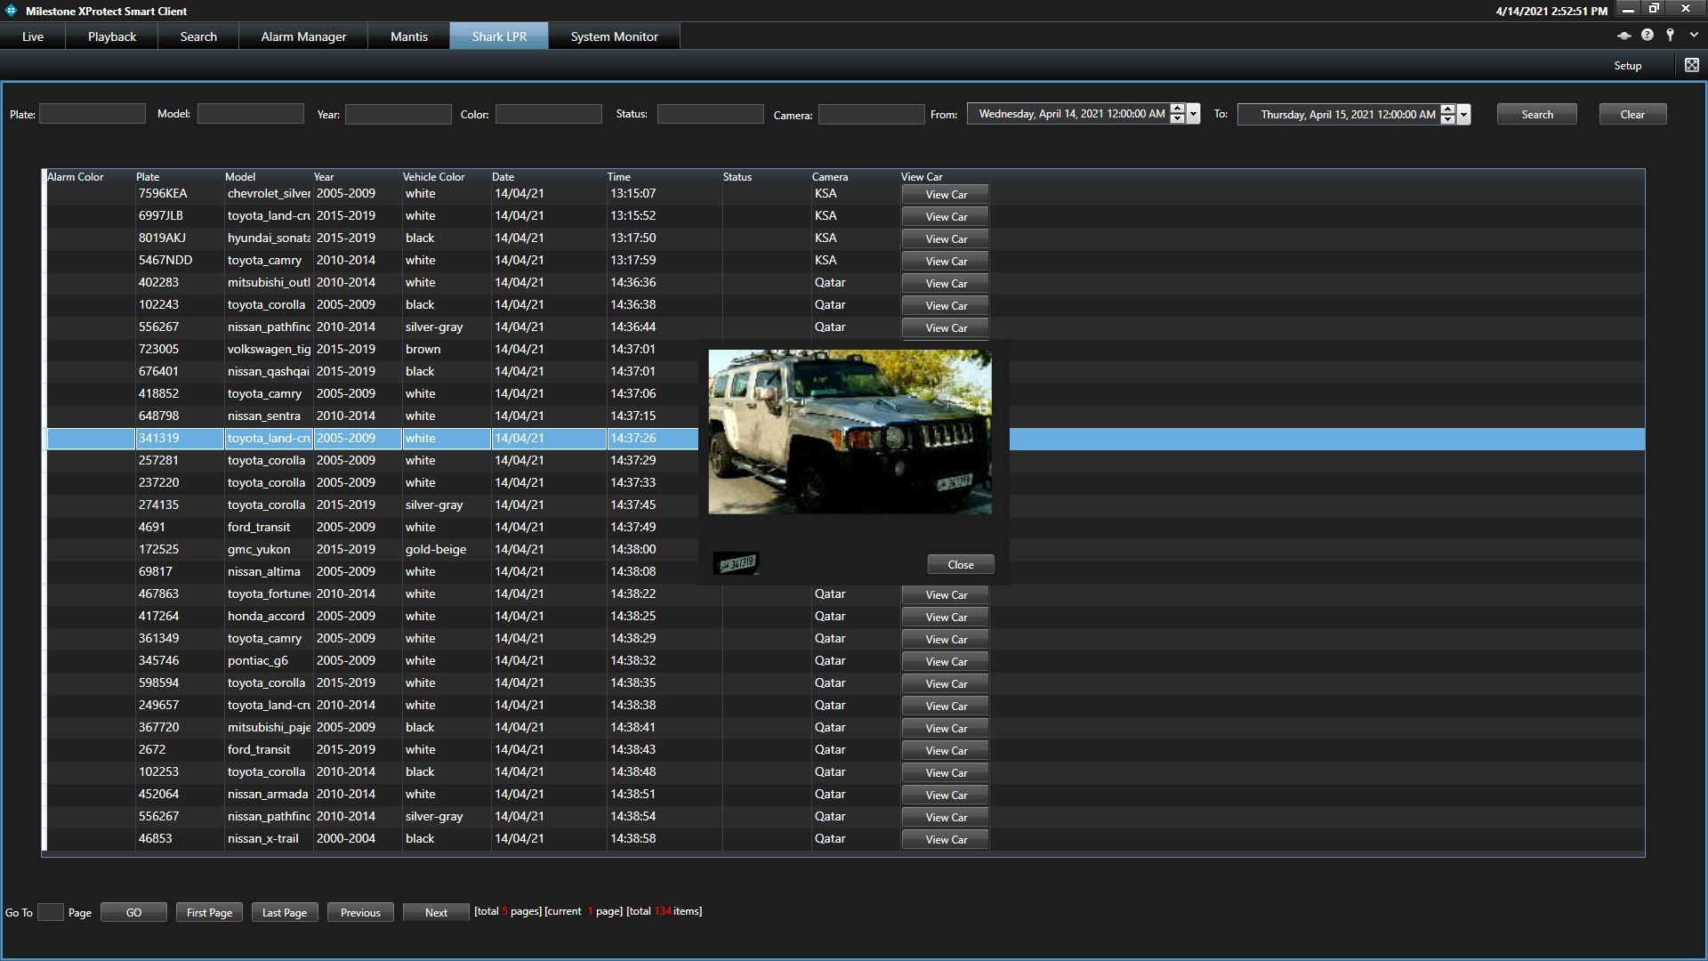Click the Plate filter input field
This screenshot has width=1708, height=961.
[93, 114]
